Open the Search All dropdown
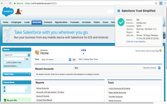Image resolution: width=167 pixels, height=104 pixels. pos(17,55)
